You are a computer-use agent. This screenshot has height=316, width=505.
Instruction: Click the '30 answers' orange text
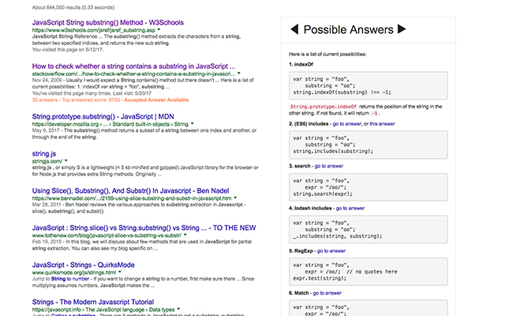(45, 100)
